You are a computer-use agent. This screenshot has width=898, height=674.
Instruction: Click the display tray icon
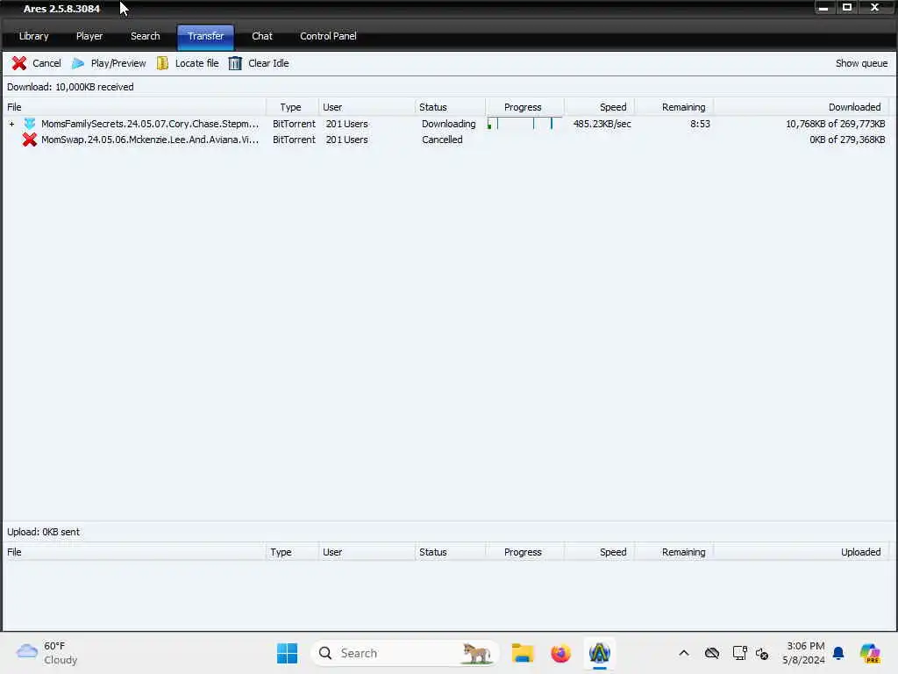pos(739,653)
